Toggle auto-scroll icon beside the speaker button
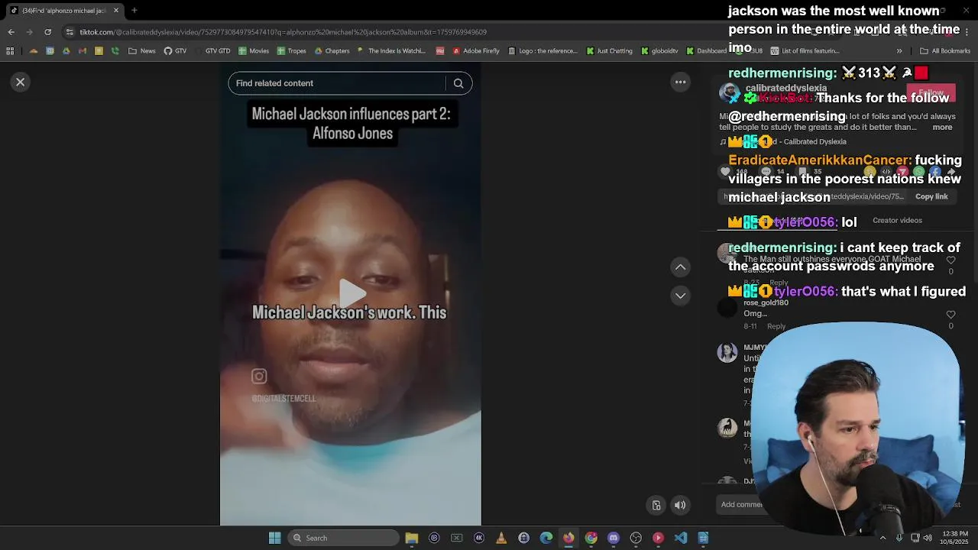The image size is (978, 550). click(x=656, y=505)
